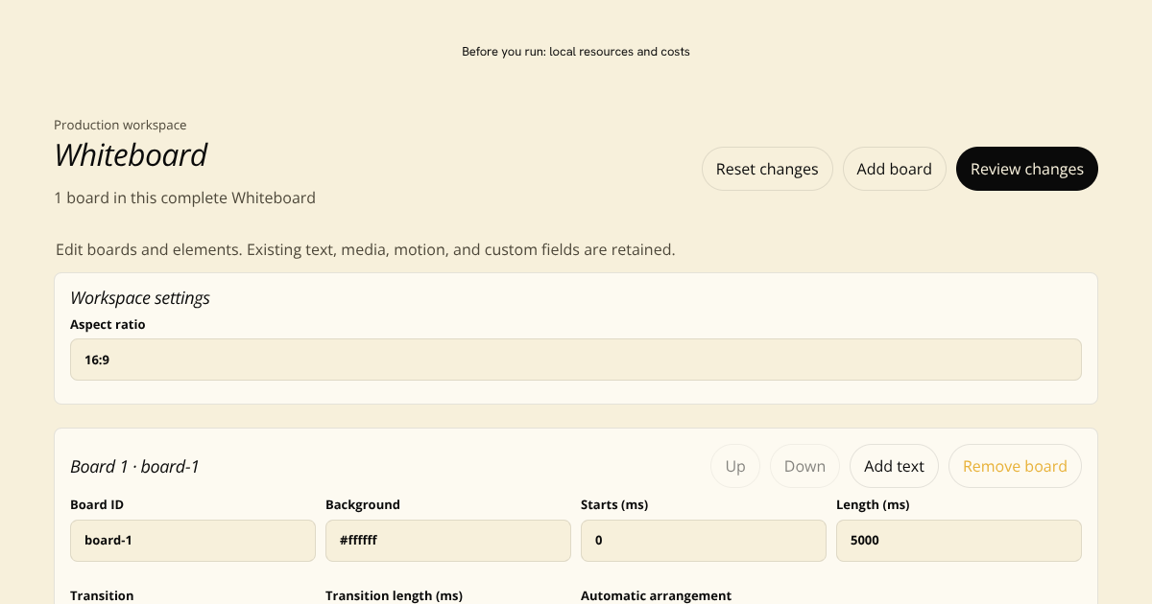
Task: Click the "Workspace settings" heading
Action: coord(140,298)
